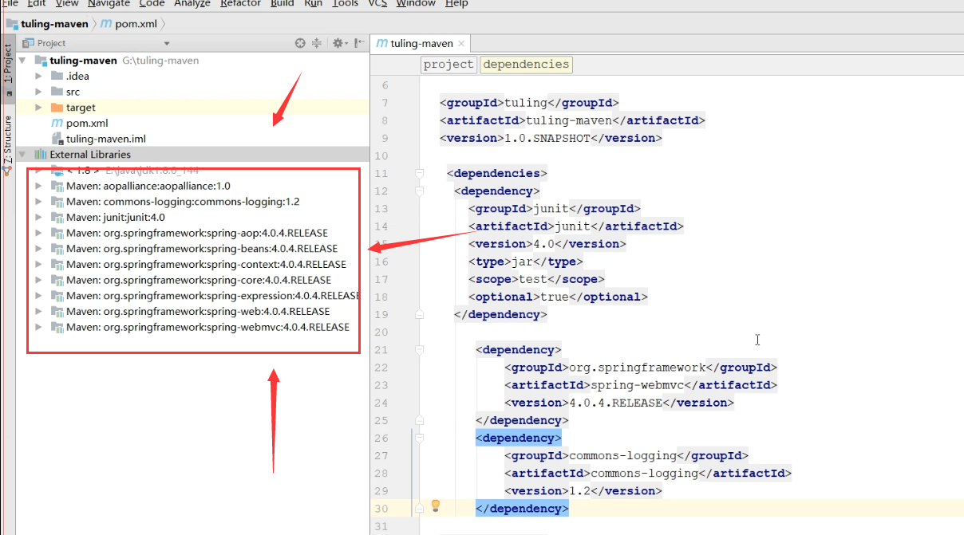Click the .idea folder icon
This screenshot has height=535, width=964.
click(x=57, y=77)
